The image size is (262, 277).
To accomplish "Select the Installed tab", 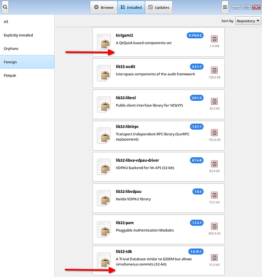I will click(x=131, y=7).
